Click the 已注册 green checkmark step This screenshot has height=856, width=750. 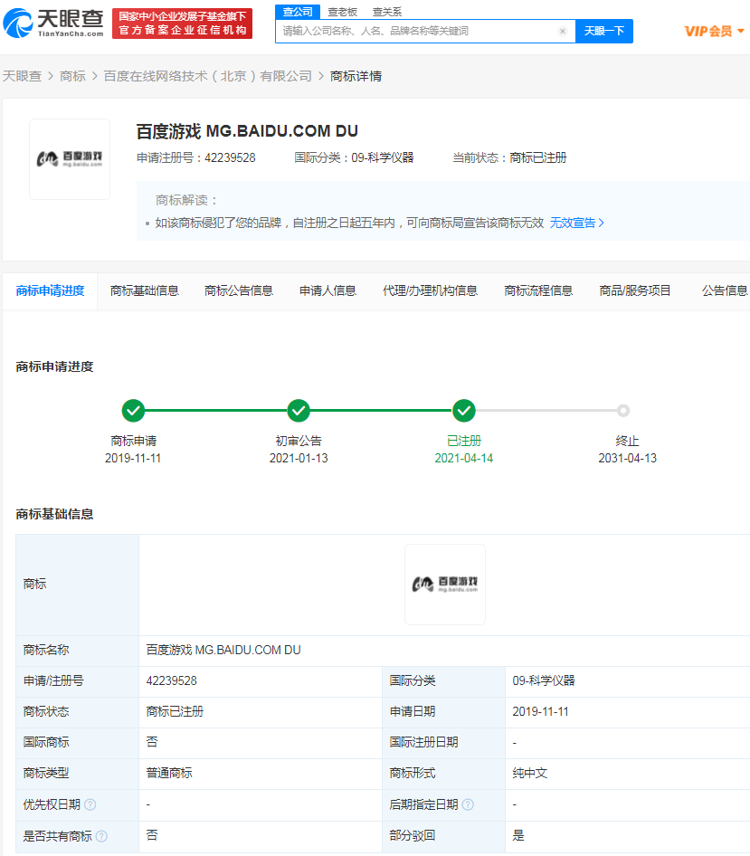[464, 411]
